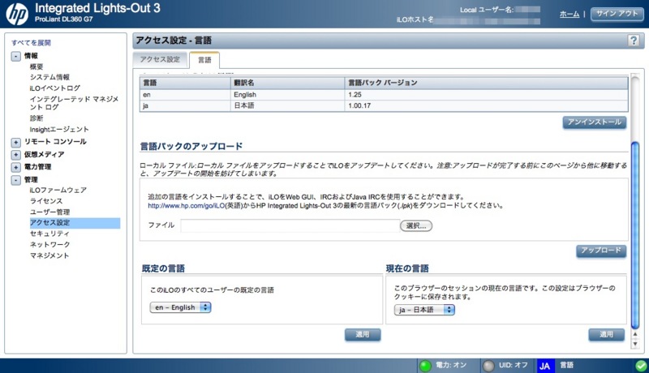The image size is (649, 373).
Task: Click the 翻訳名 column header
Action: [x=287, y=83]
